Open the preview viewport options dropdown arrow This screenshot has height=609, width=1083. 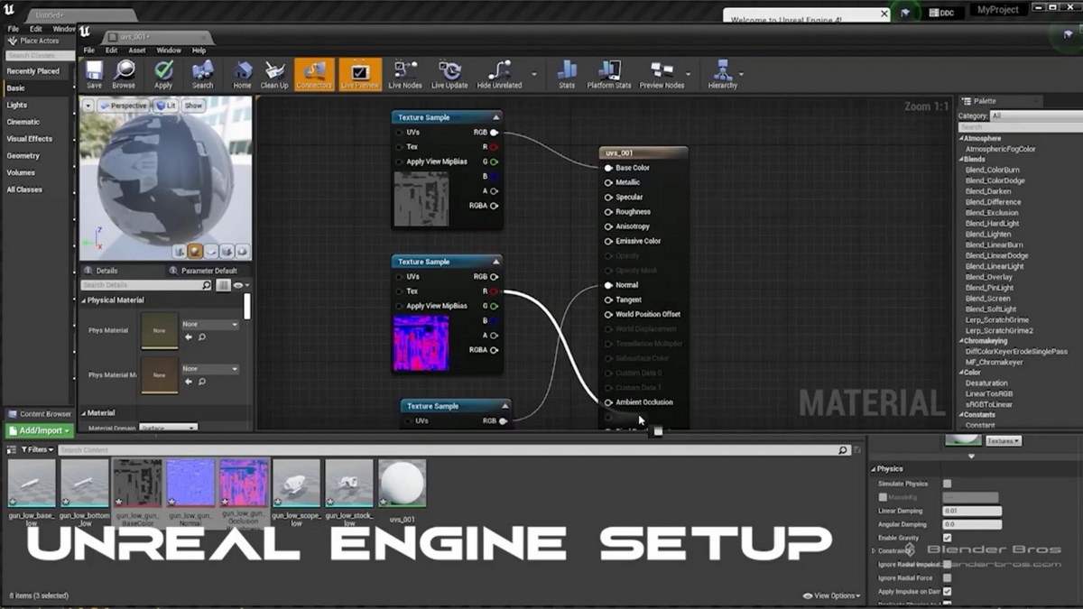coord(88,106)
